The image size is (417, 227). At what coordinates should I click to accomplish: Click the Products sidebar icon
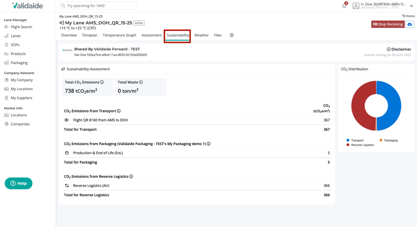click(x=6, y=54)
